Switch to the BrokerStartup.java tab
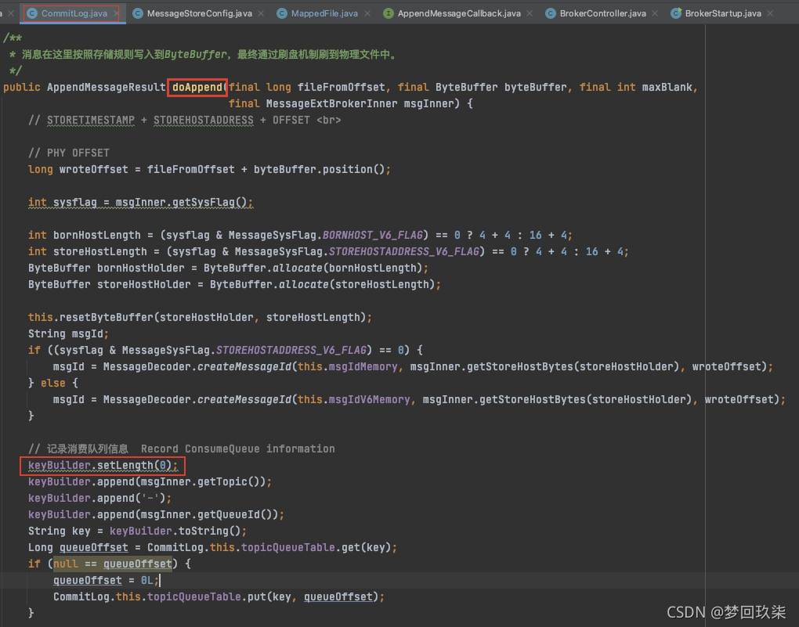The height and width of the screenshot is (627, 799). point(722,13)
